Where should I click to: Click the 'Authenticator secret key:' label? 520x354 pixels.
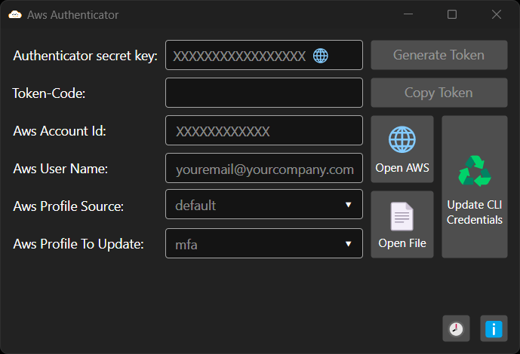85,56
